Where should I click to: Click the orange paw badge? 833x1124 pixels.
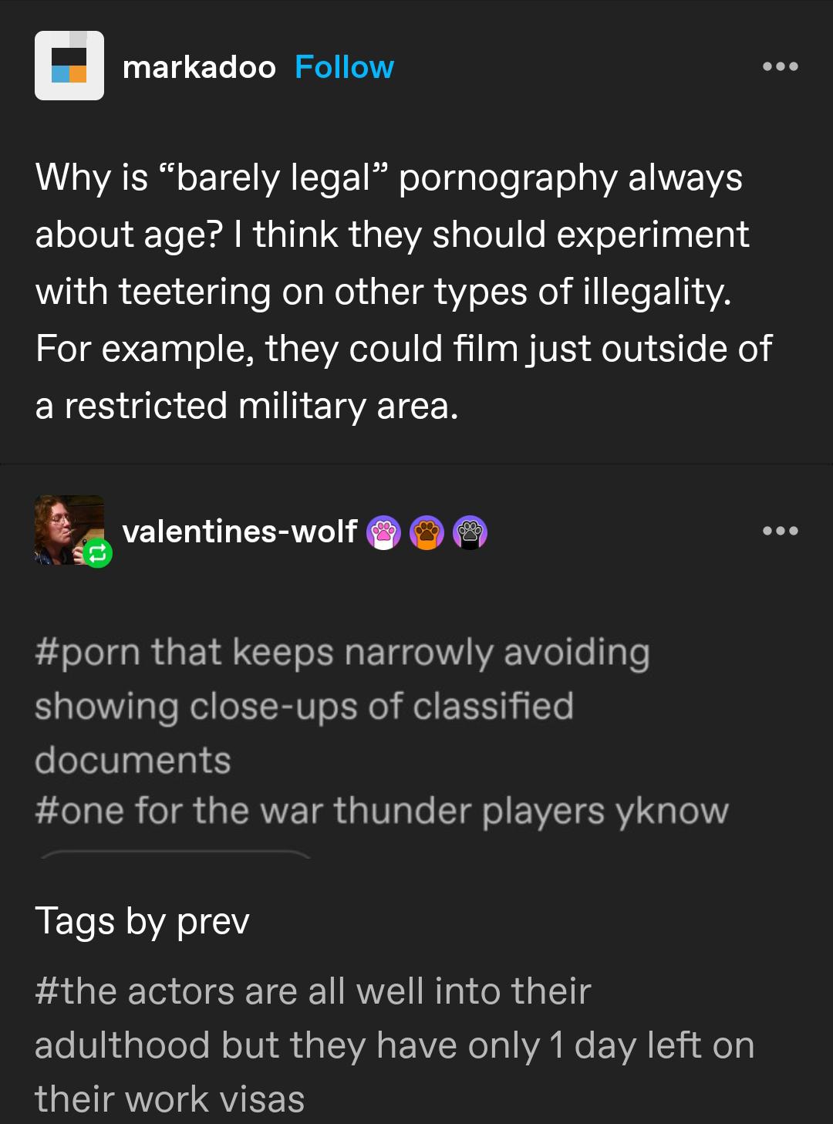click(x=427, y=532)
